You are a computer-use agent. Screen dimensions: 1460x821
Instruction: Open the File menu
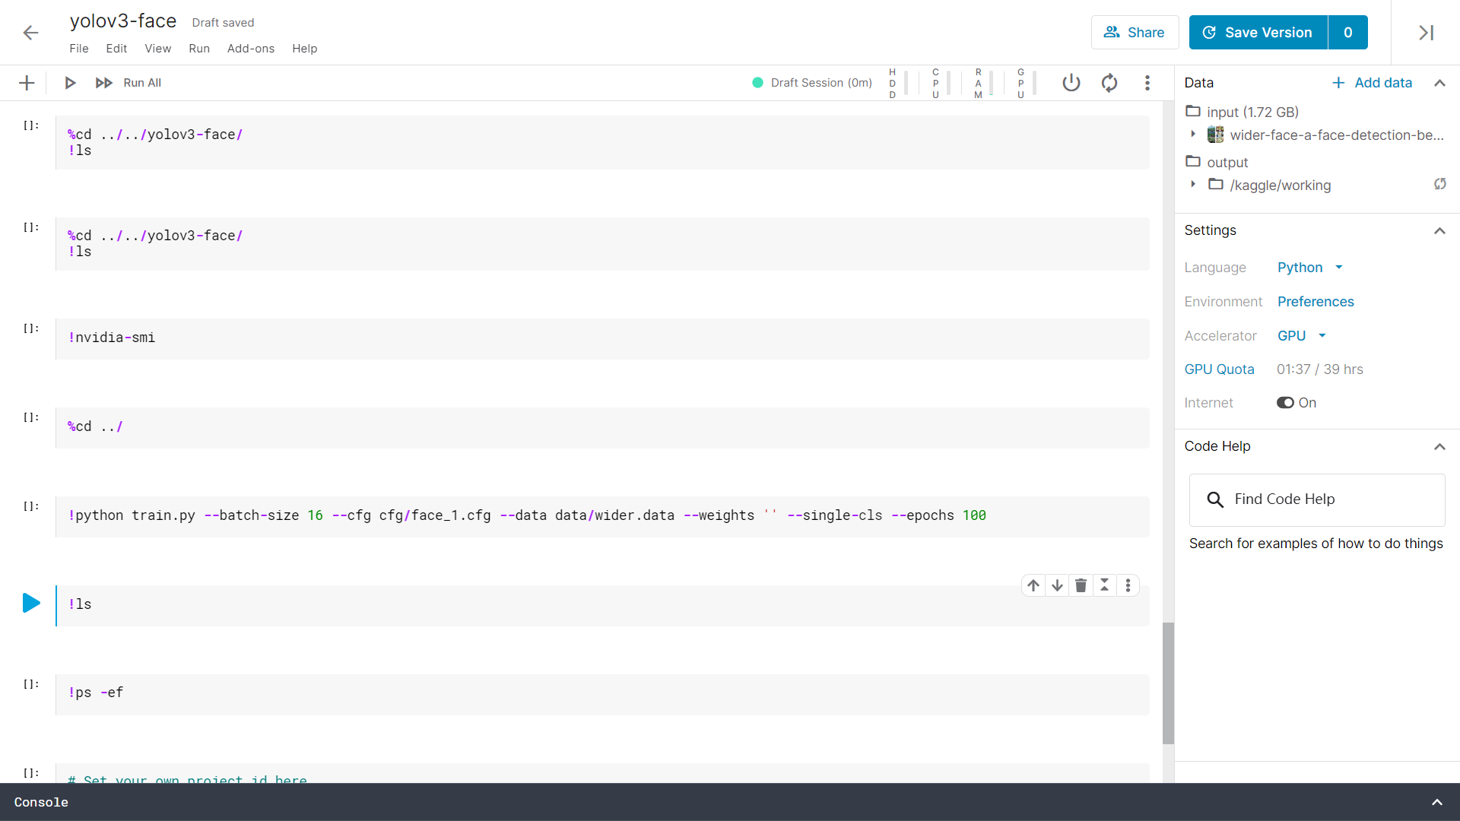79,49
